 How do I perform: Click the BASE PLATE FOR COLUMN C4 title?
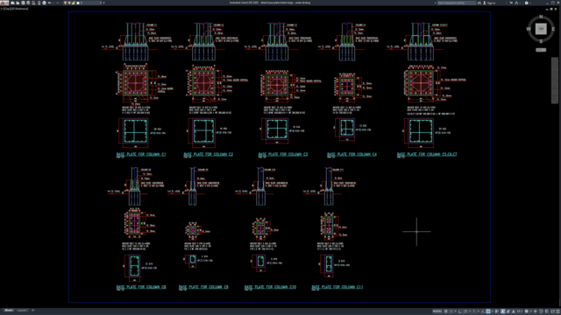pyautogui.click(x=352, y=154)
